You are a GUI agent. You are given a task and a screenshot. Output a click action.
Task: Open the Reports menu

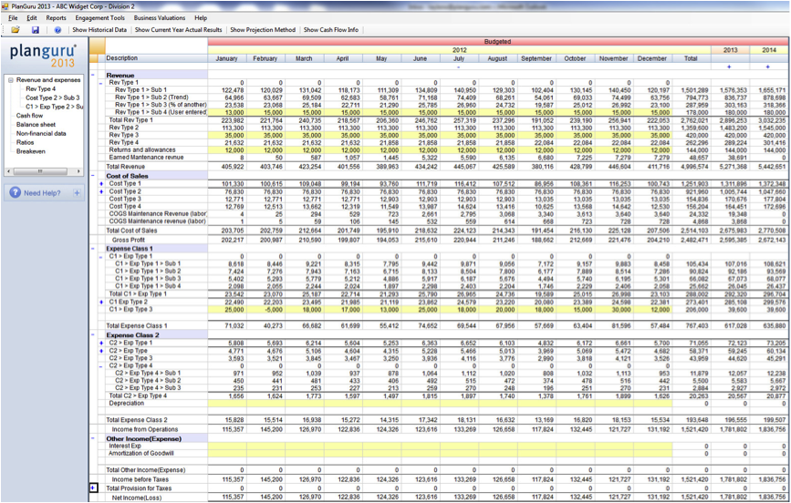click(56, 17)
